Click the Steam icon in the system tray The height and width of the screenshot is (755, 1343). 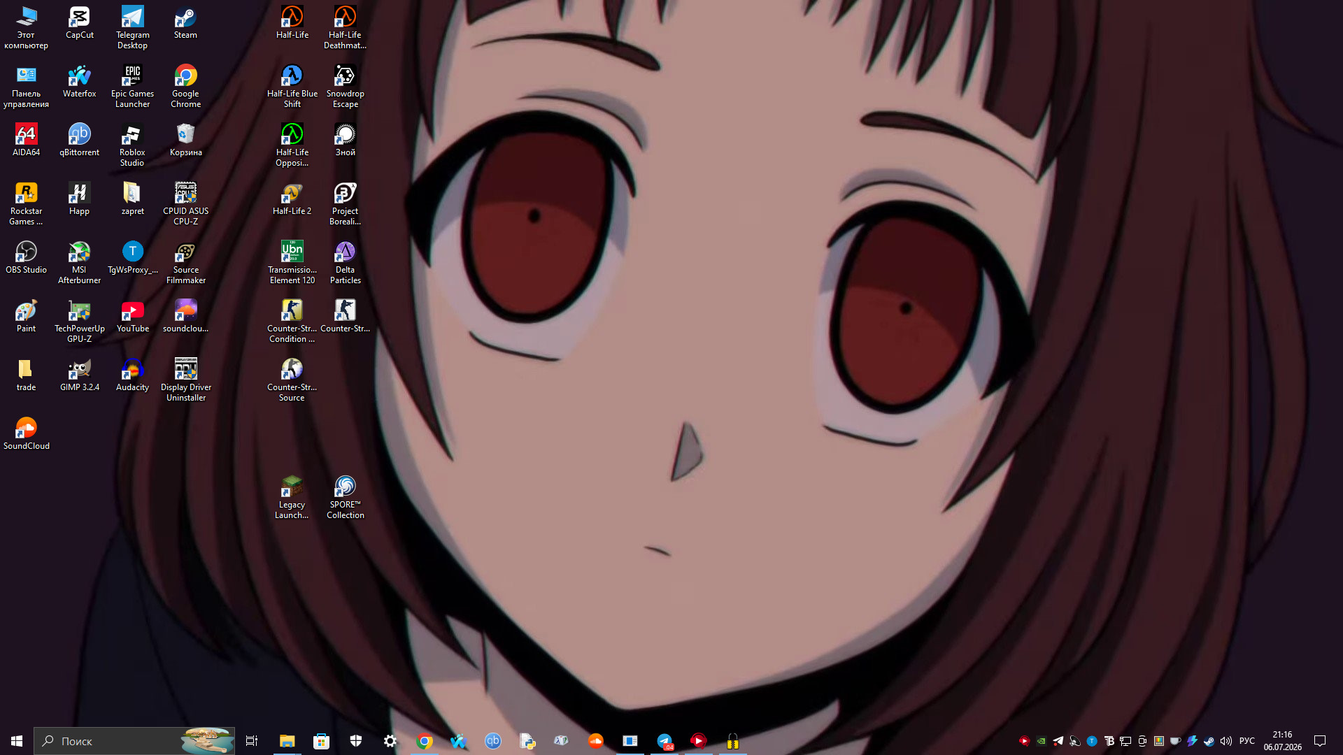(x=1209, y=741)
